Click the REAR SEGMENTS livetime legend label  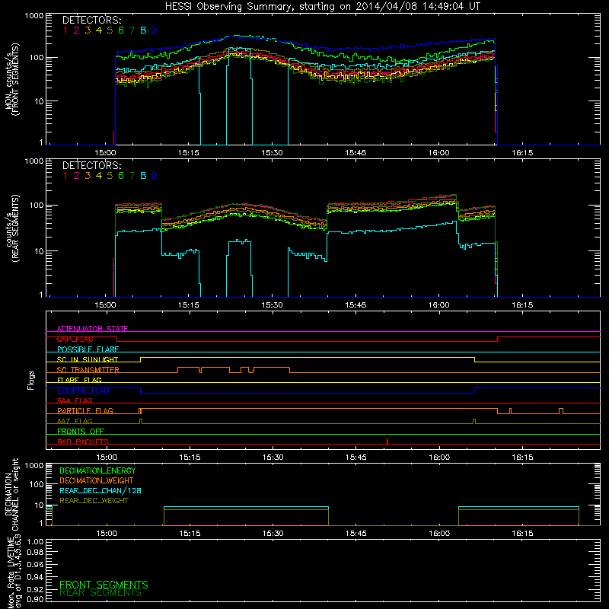[x=100, y=593]
